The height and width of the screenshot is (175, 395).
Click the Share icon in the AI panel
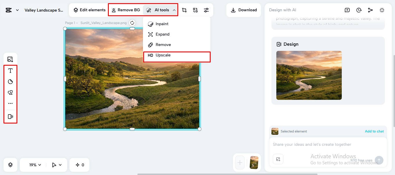pos(370,10)
